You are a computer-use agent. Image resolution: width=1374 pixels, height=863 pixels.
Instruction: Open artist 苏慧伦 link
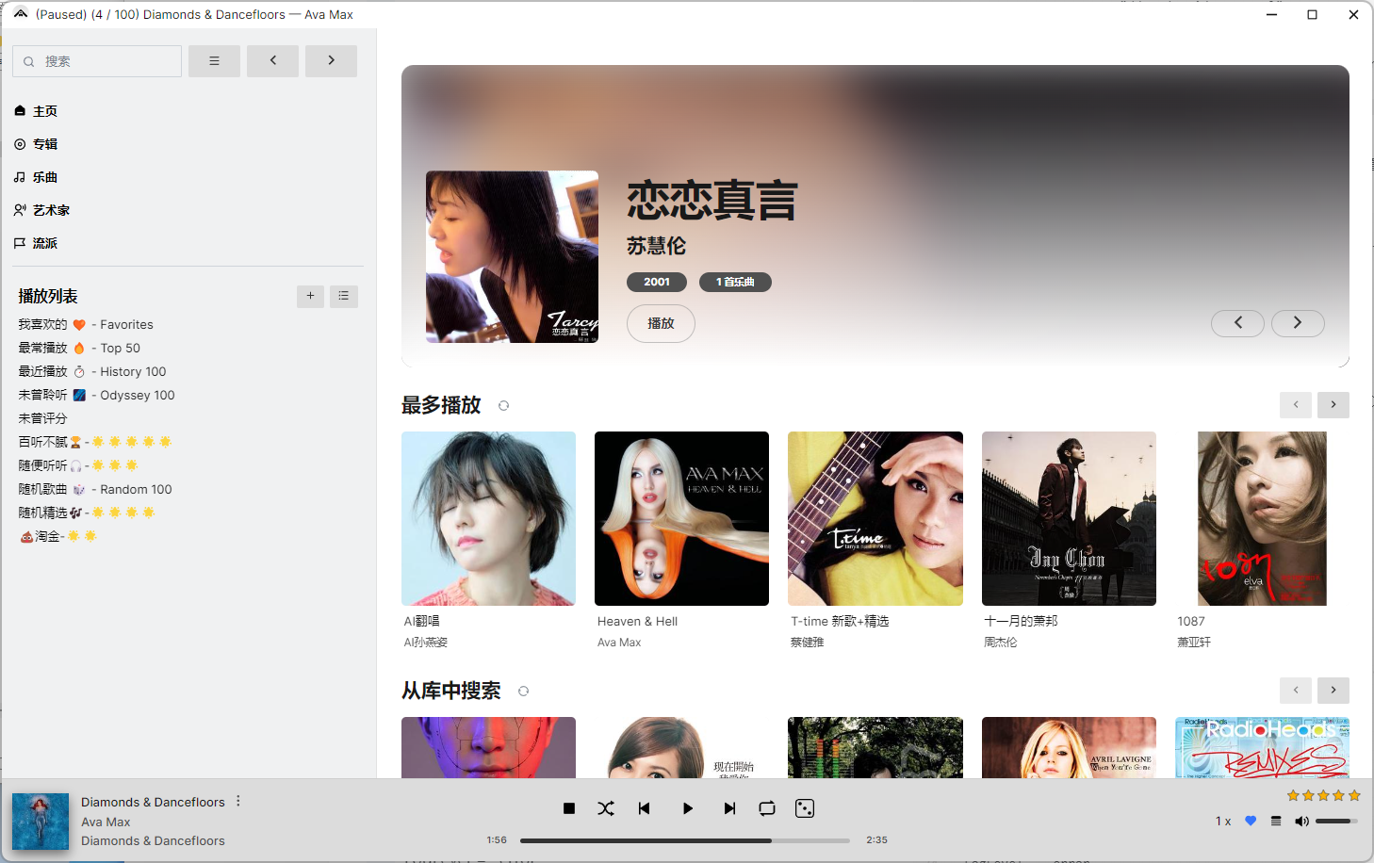pos(656,246)
